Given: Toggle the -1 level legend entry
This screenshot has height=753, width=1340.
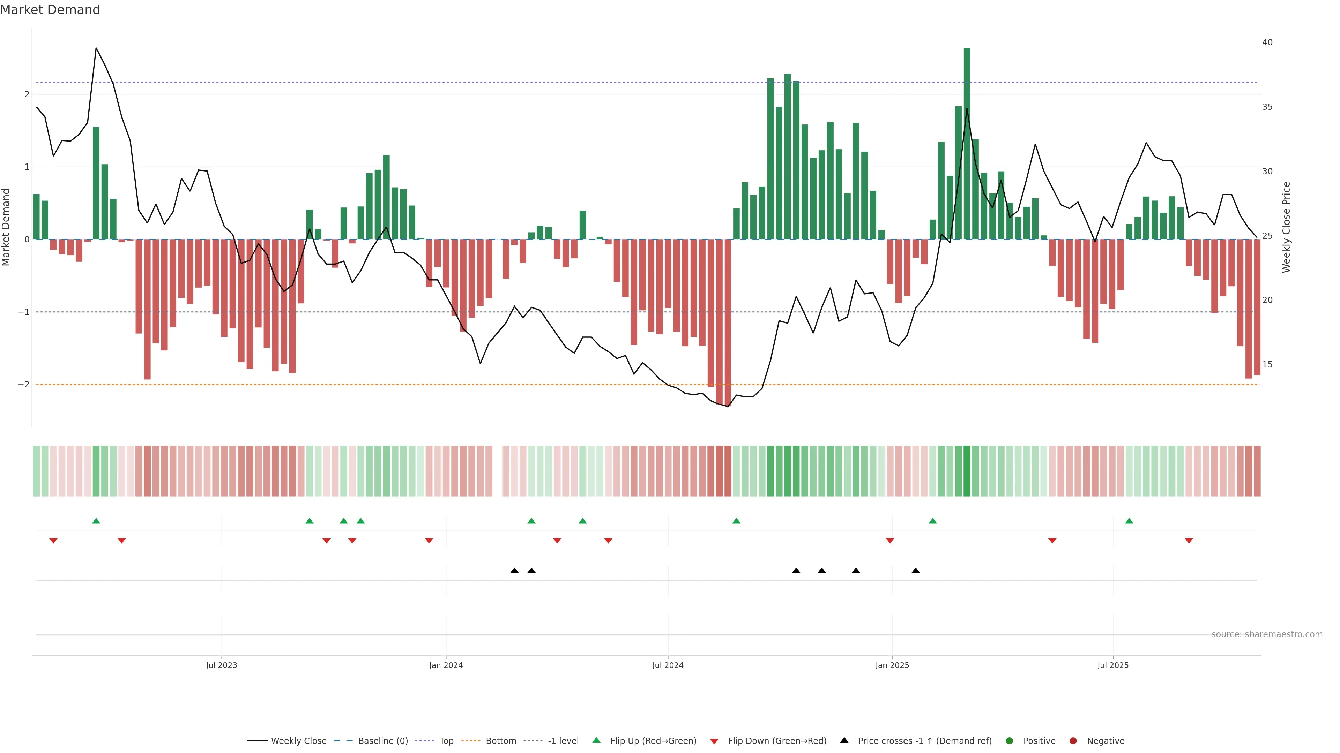Looking at the screenshot, I should click(563, 741).
